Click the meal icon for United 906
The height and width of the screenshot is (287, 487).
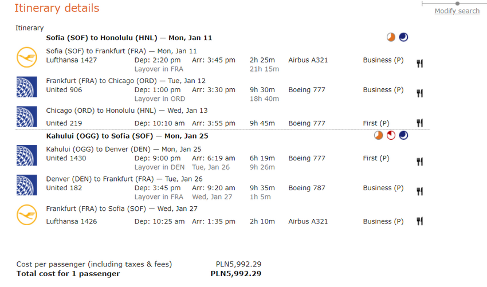point(419,93)
